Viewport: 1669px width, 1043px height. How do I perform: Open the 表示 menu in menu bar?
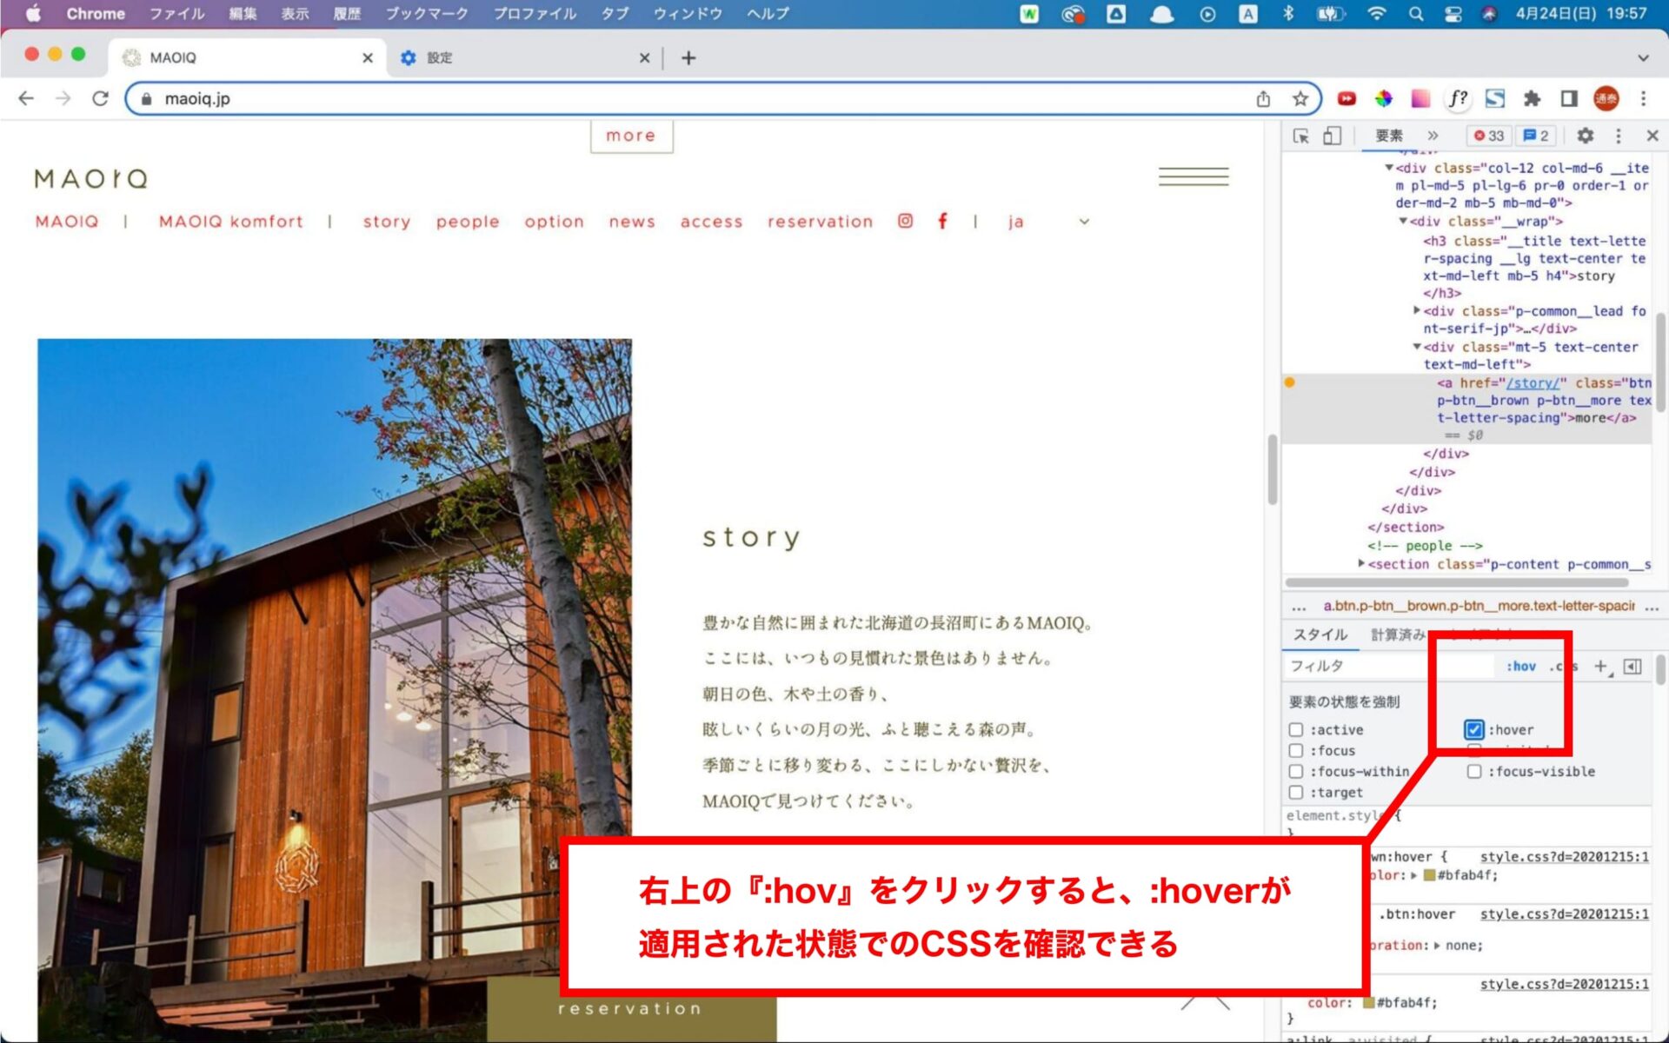click(295, 14)
